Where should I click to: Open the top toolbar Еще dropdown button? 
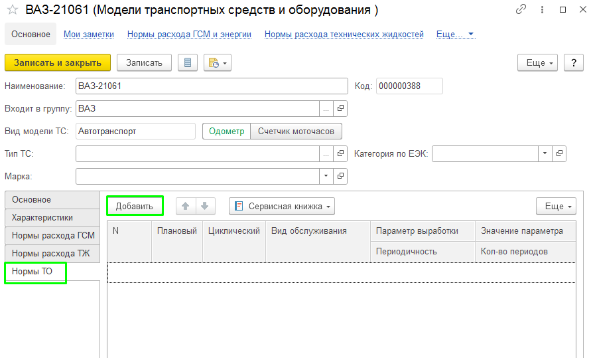coord(537,62)
